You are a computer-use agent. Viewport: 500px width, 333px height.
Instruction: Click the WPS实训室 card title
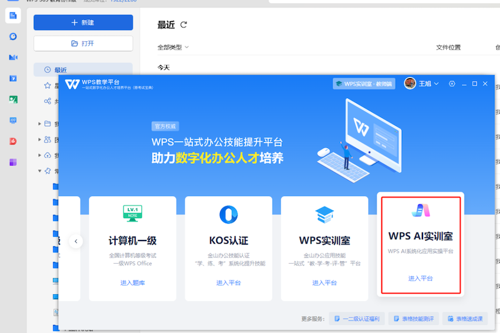324,241
